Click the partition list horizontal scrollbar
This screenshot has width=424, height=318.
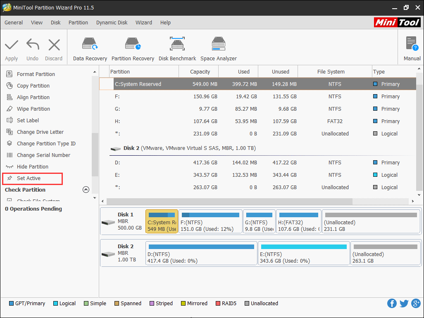(x=229, y=201)
